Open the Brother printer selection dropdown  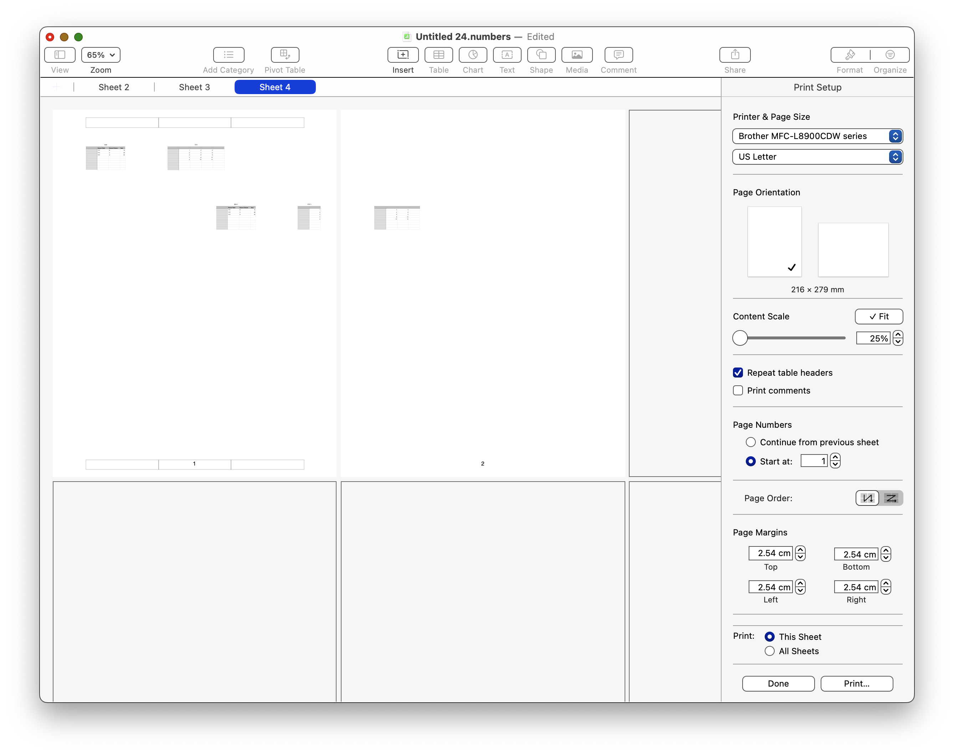click(x=817, y=136)
